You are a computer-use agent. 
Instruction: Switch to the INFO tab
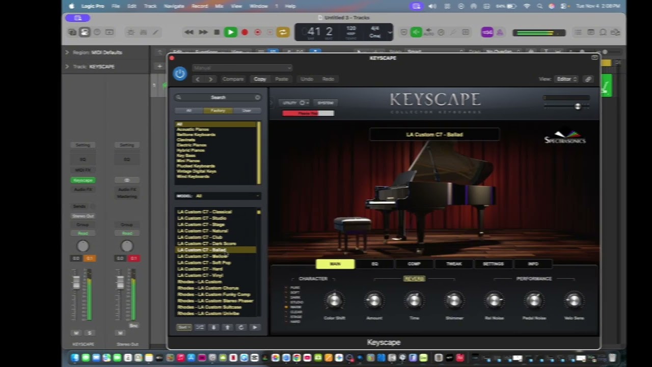[x=533, y=264]
